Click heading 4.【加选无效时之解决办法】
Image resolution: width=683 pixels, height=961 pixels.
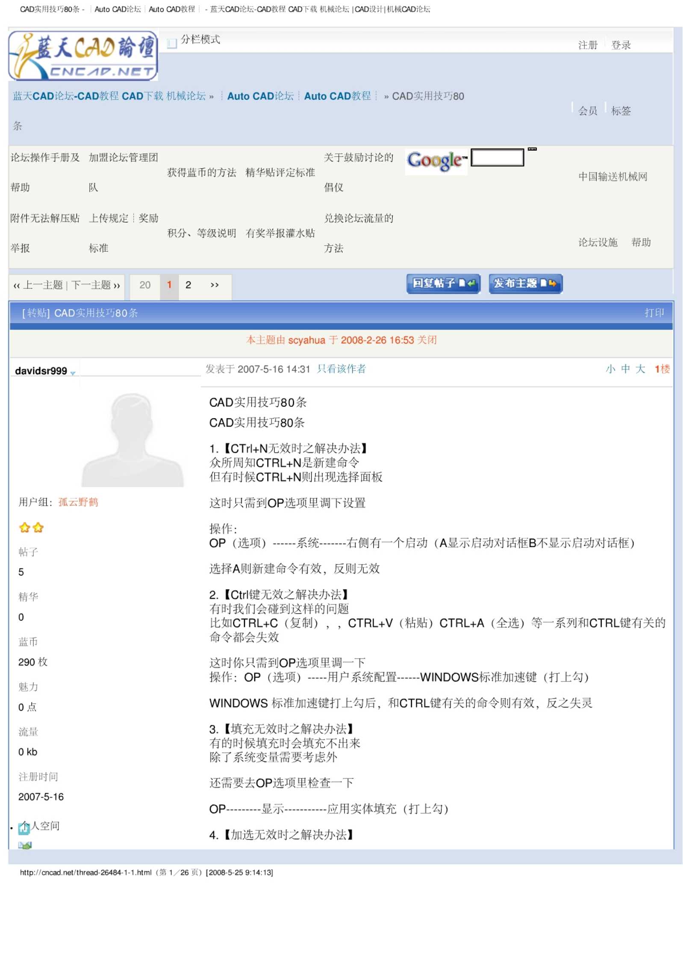click(282, 834)
